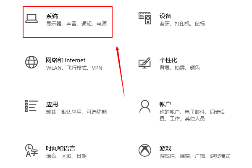This screenshot has width=252, height=168.
Task: Open the 帐户 heading
Action: point(165,104)
